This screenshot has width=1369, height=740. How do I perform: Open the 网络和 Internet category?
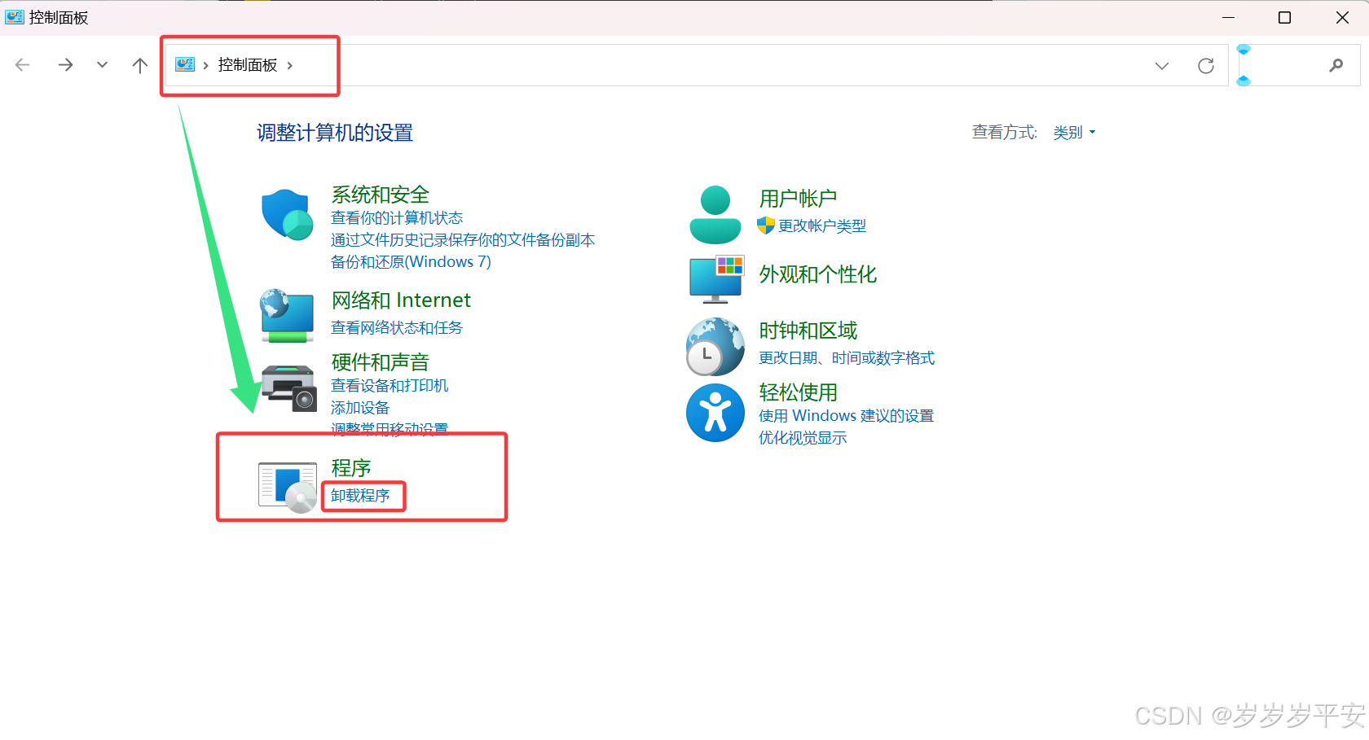tap(401, 300)
